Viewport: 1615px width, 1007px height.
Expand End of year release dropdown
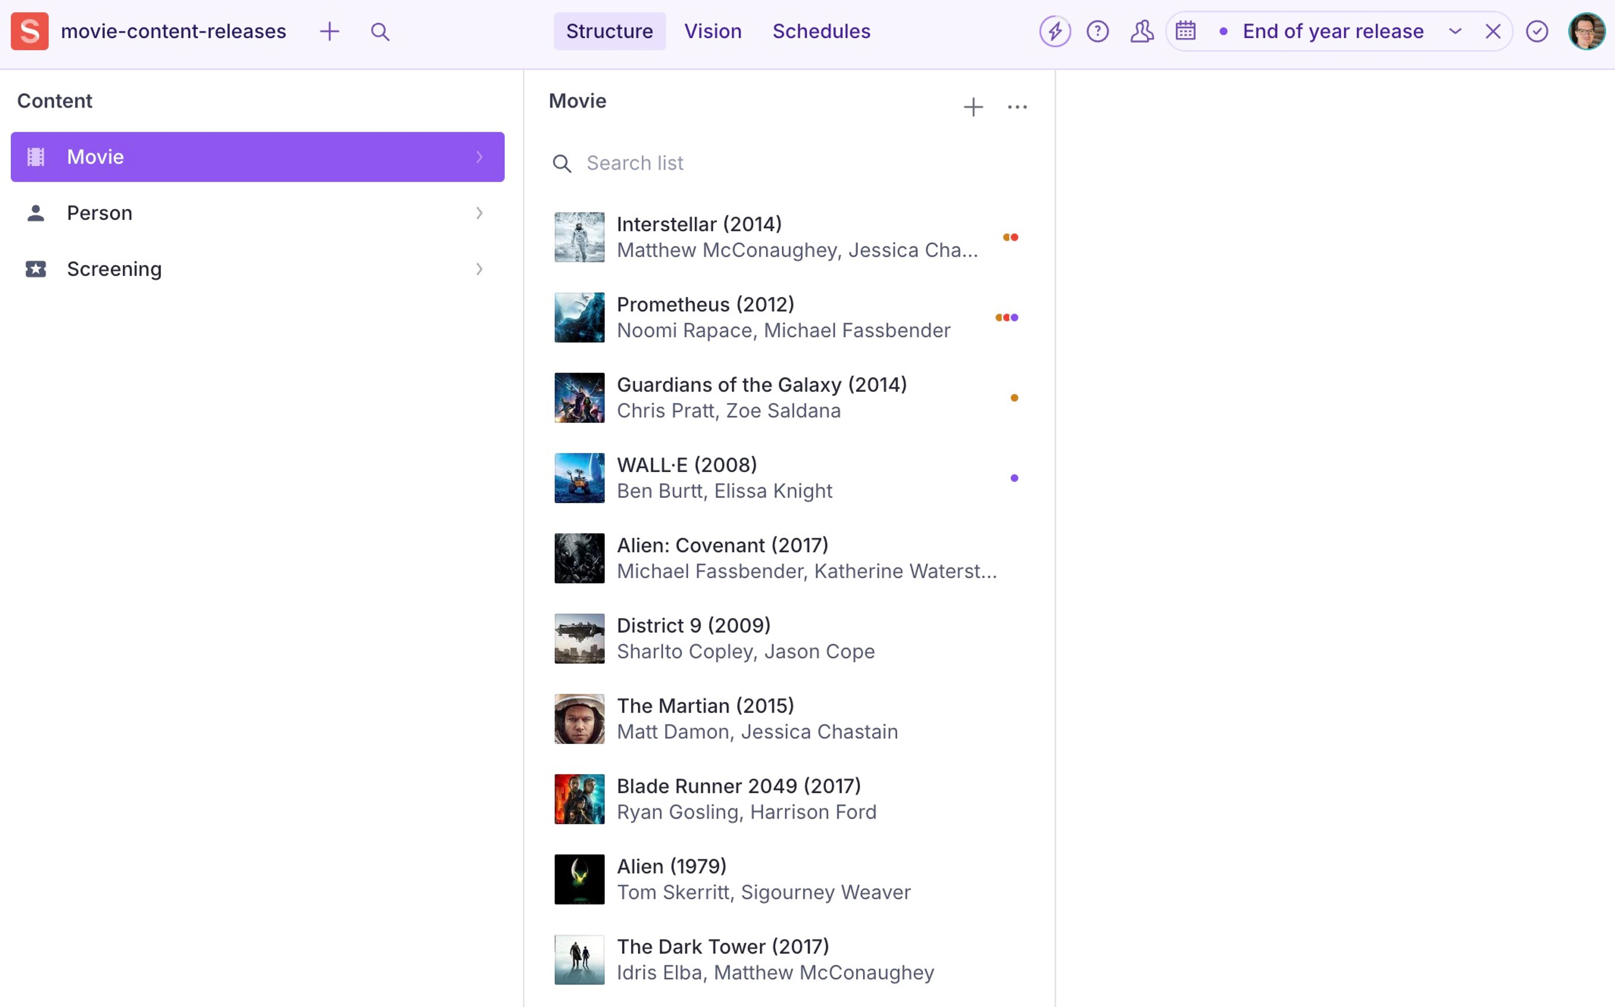tap(1455, 31)
